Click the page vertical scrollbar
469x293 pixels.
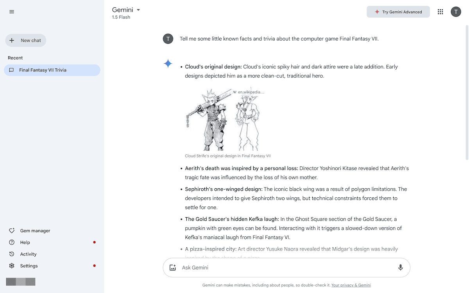[x=467, y=92]
